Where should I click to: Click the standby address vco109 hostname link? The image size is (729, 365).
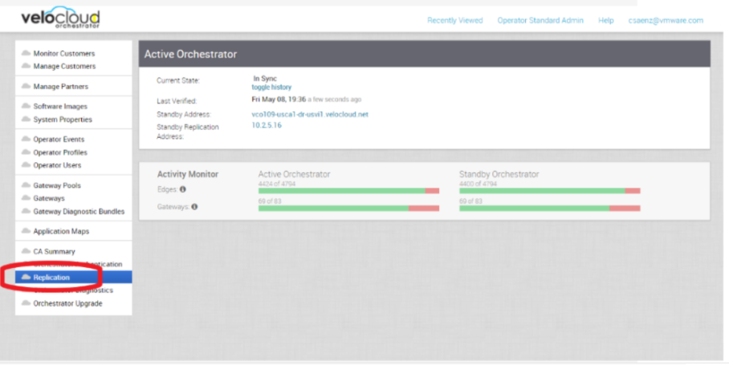[x=309, y=115]
